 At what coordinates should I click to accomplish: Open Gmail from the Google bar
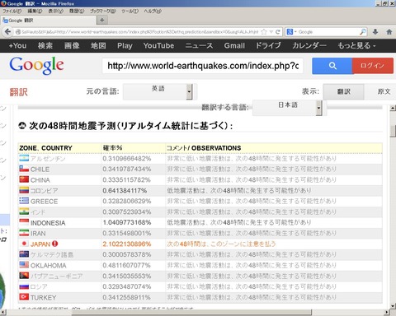[234, 45]
